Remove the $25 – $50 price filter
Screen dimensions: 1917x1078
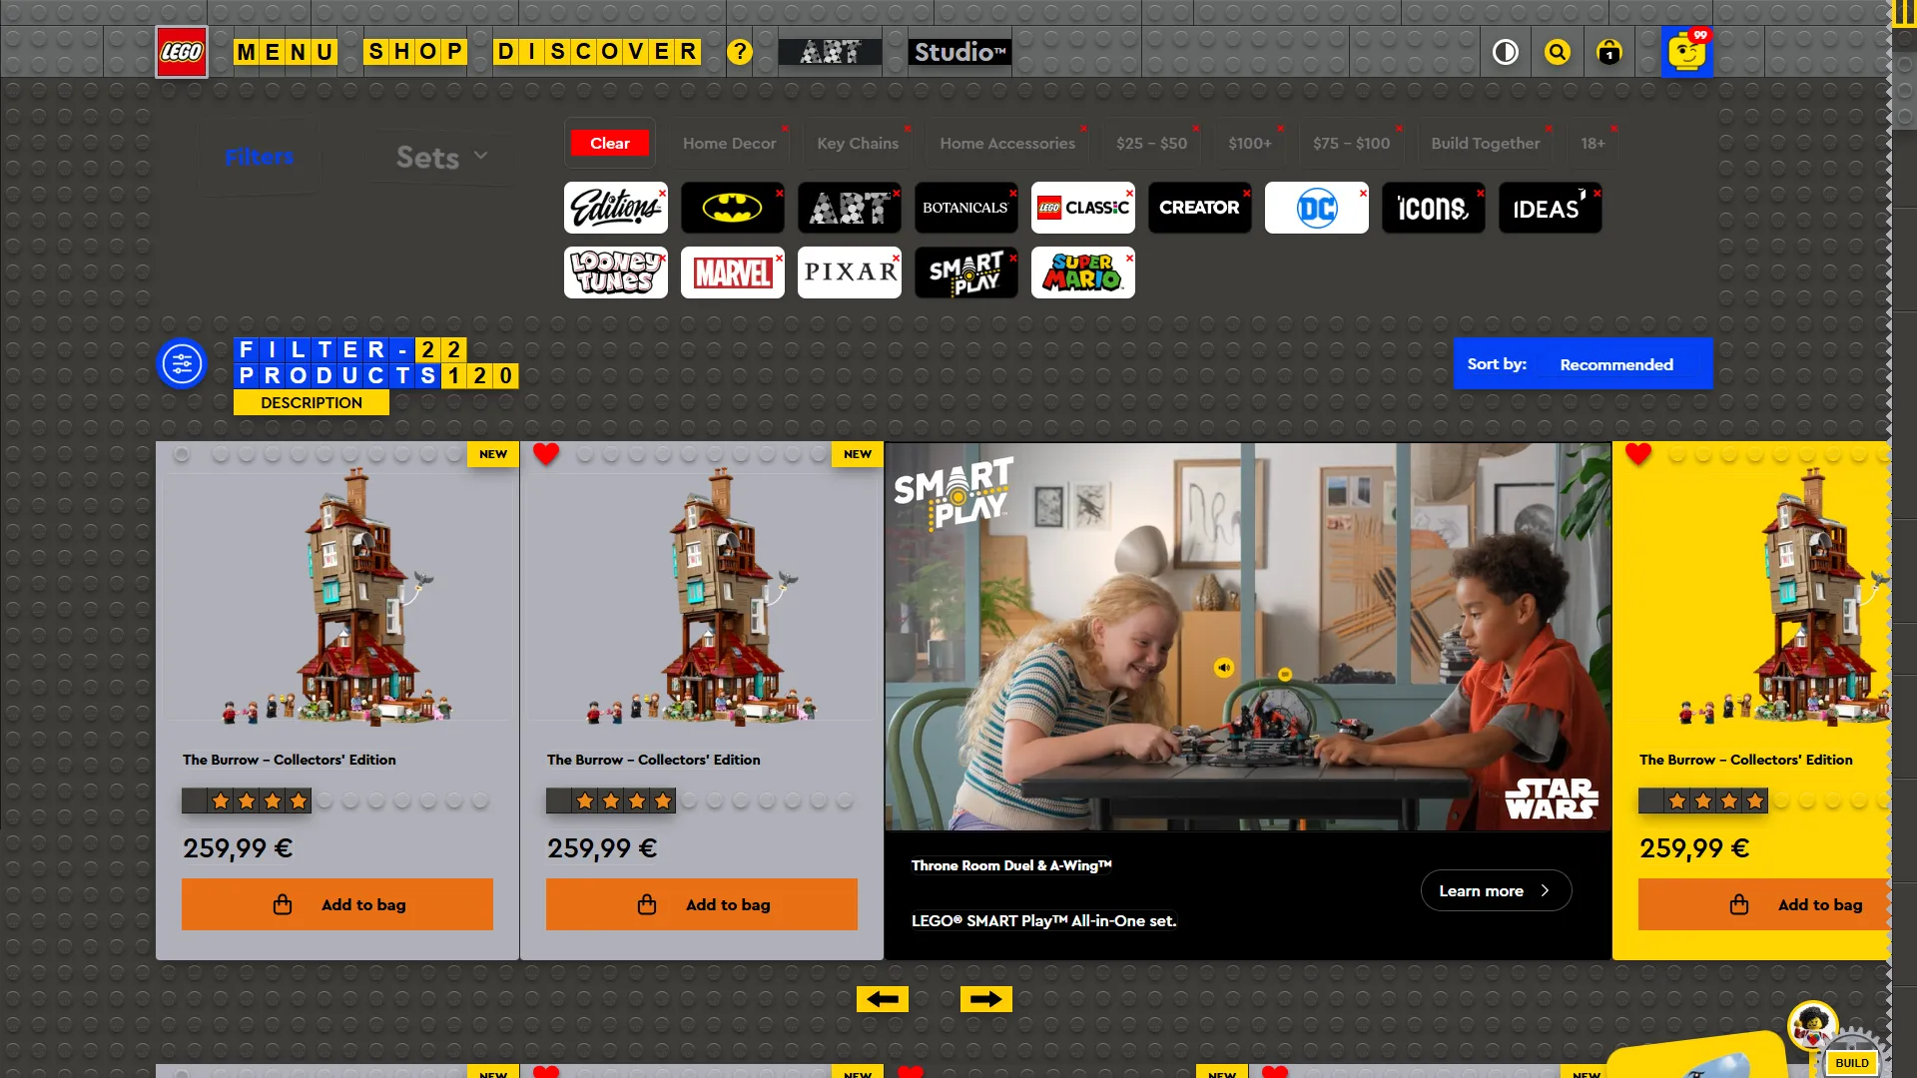(1196, 129)
